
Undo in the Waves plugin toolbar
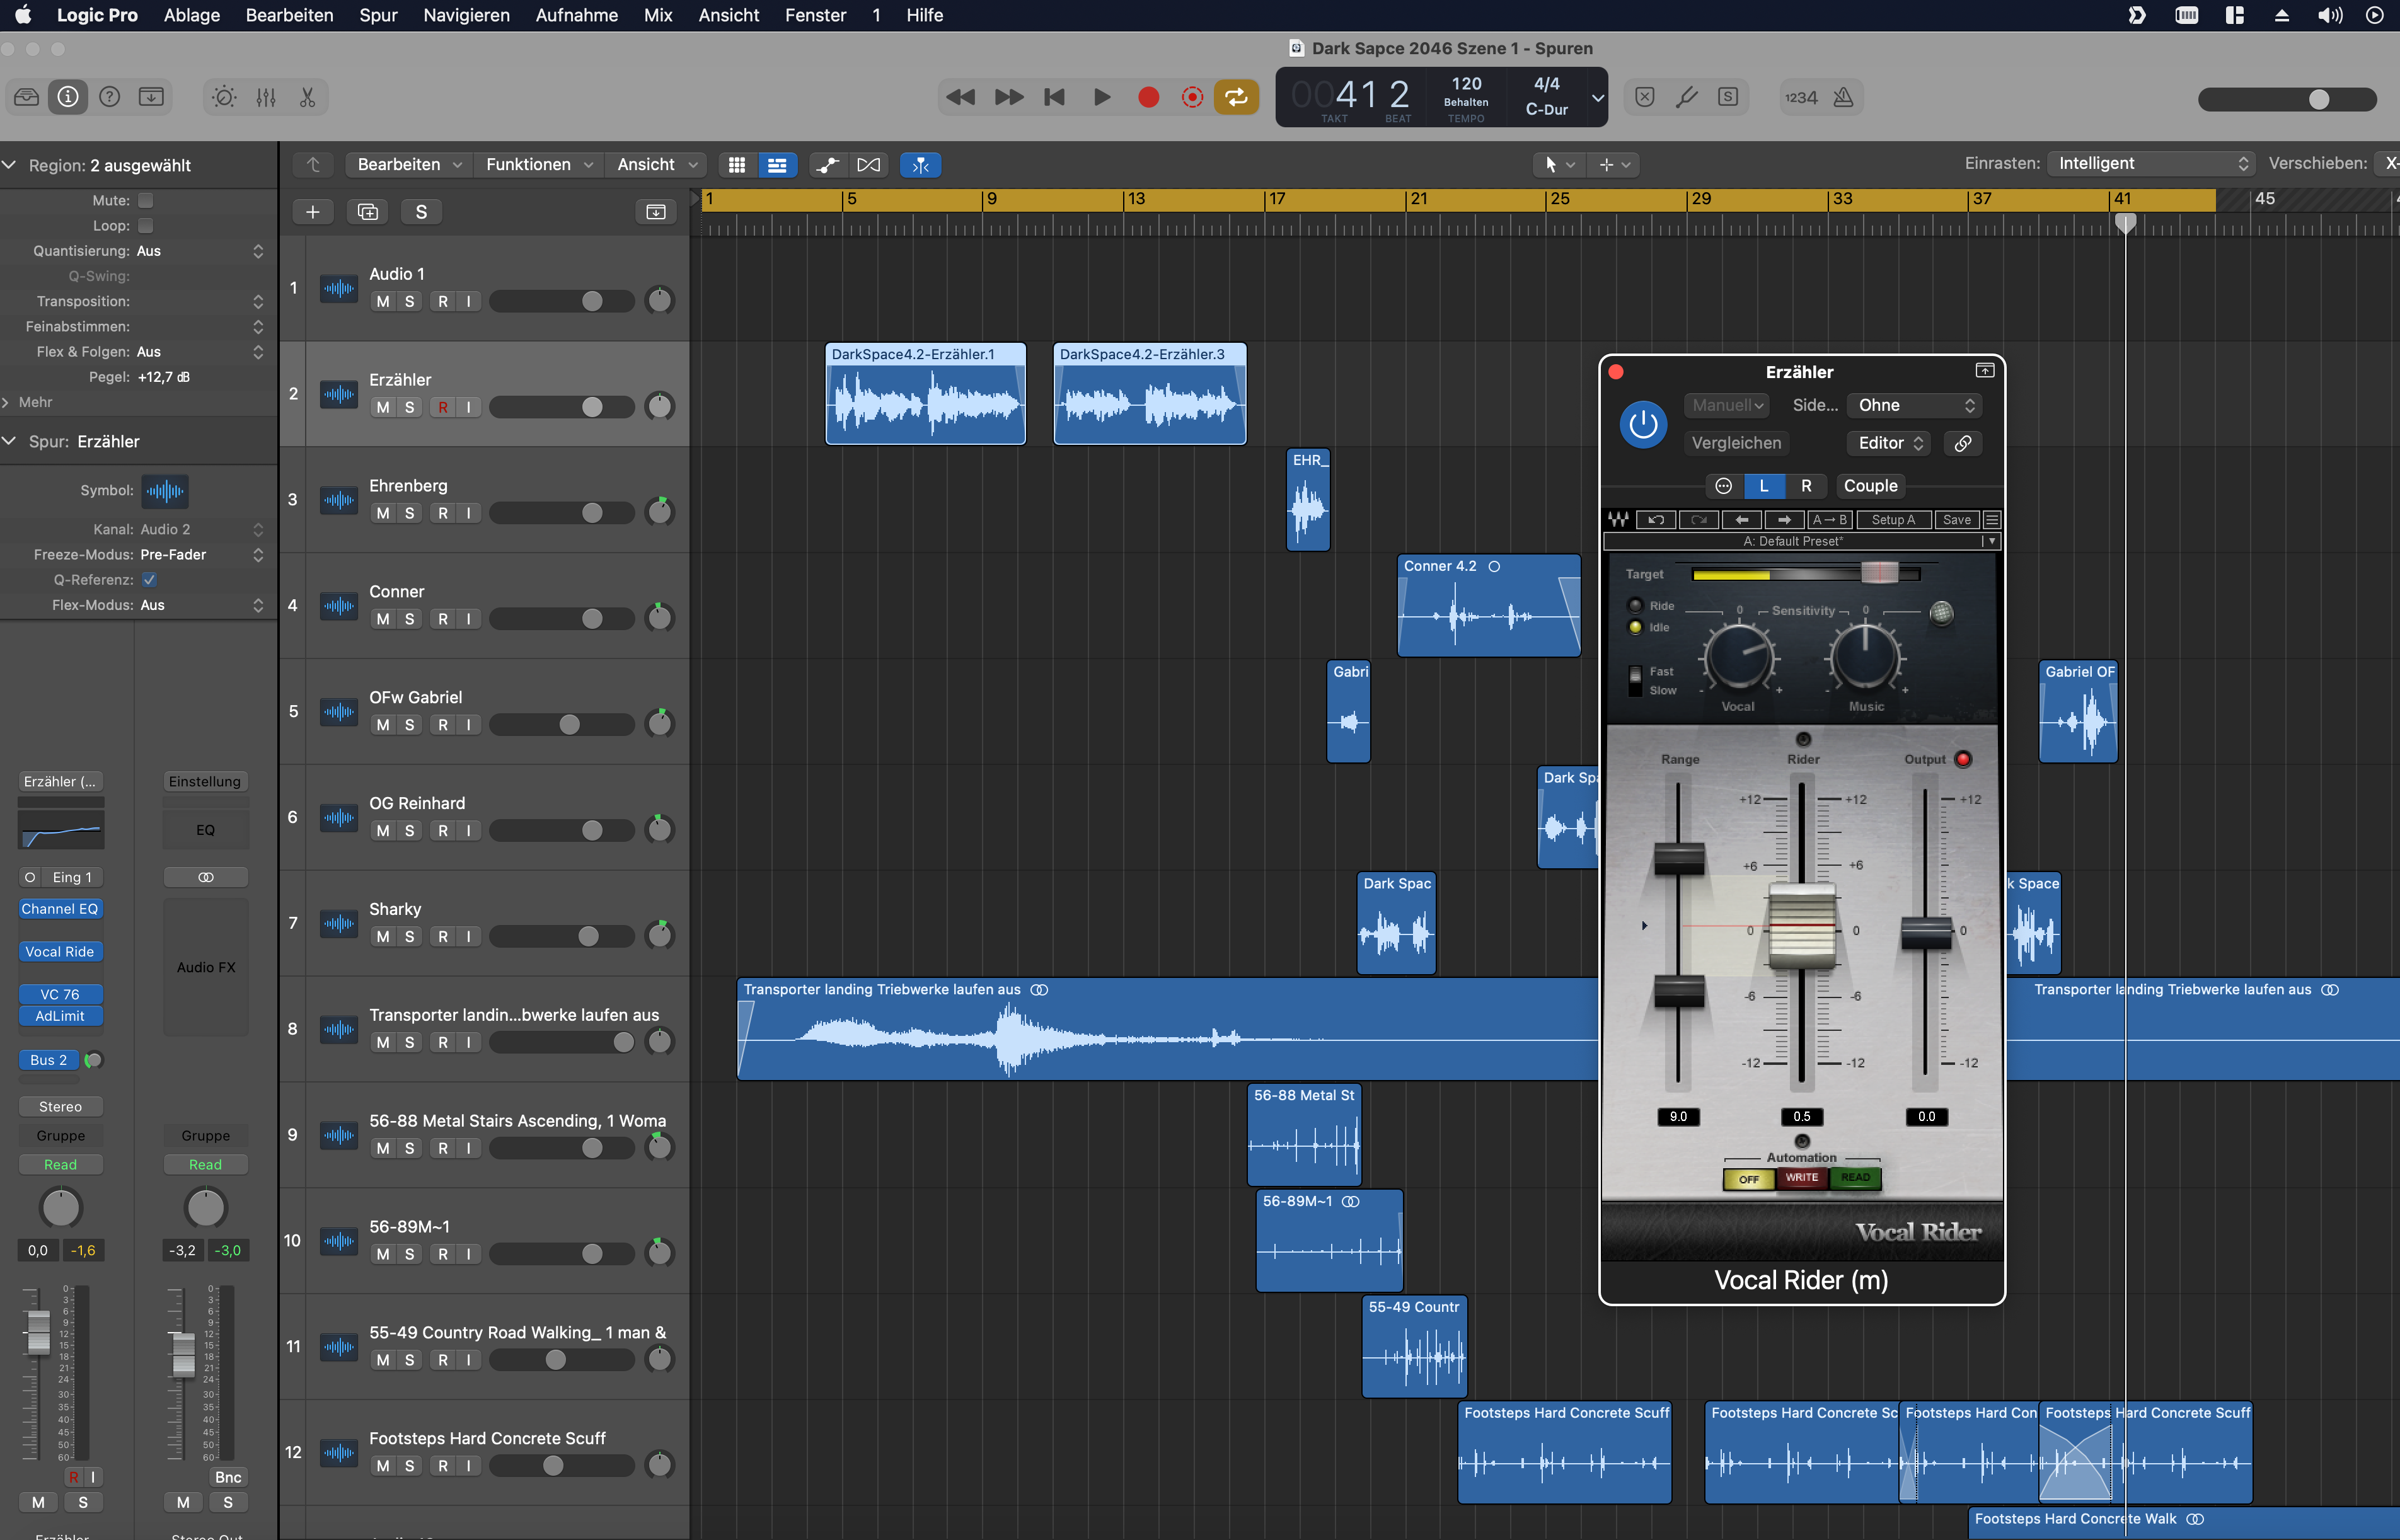[x=1656, y=520]
